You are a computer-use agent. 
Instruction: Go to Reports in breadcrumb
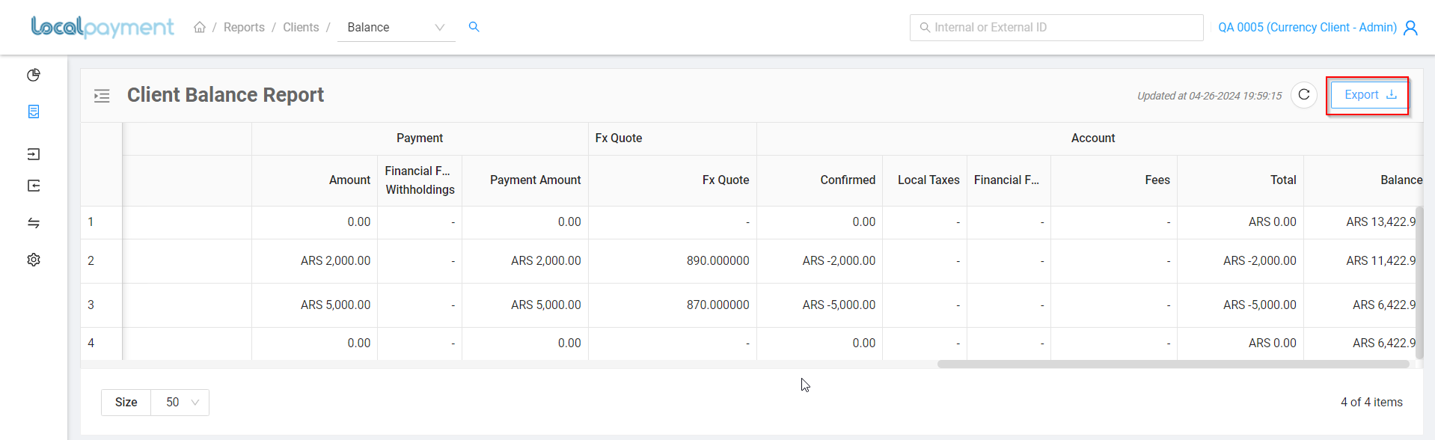244,28
